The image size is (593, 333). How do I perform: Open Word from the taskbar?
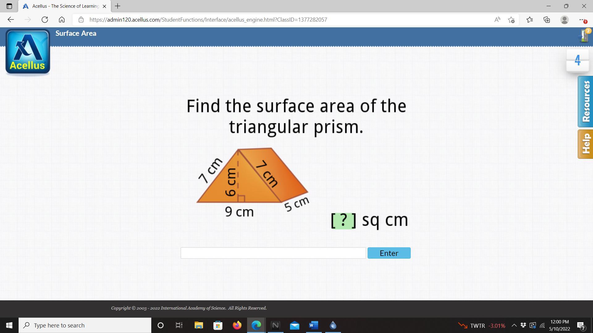[x=313, y=325]
